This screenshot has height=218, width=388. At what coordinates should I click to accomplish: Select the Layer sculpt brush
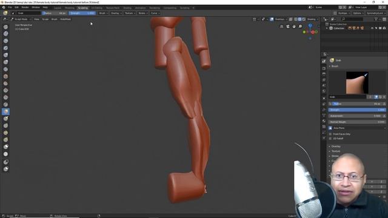5,48
